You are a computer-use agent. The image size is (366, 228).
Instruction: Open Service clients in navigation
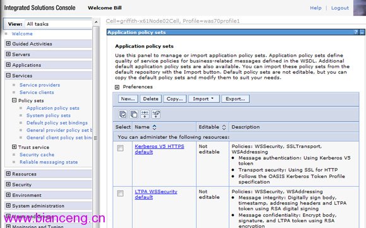point(37,92)
